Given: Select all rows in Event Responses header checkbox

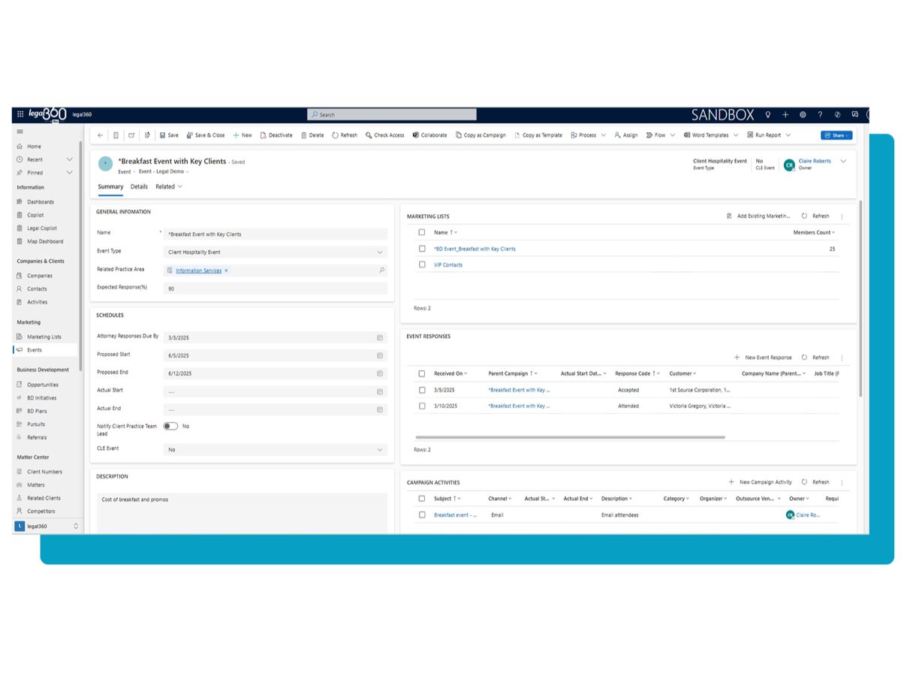Looking at the screenshot, I should pyautogui.click(x=422, y=373).
